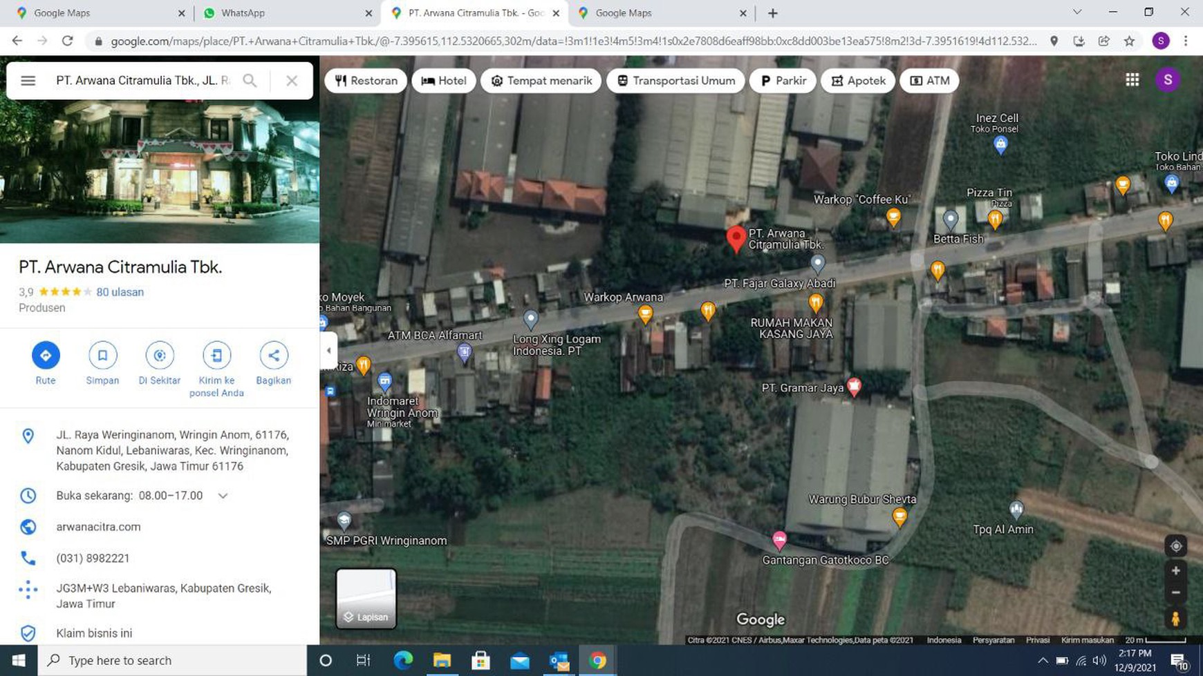Zoom in the map with plus
Image resolution: width=1203 pixels, height=676 pixels.
click(x=1176, y=571)
